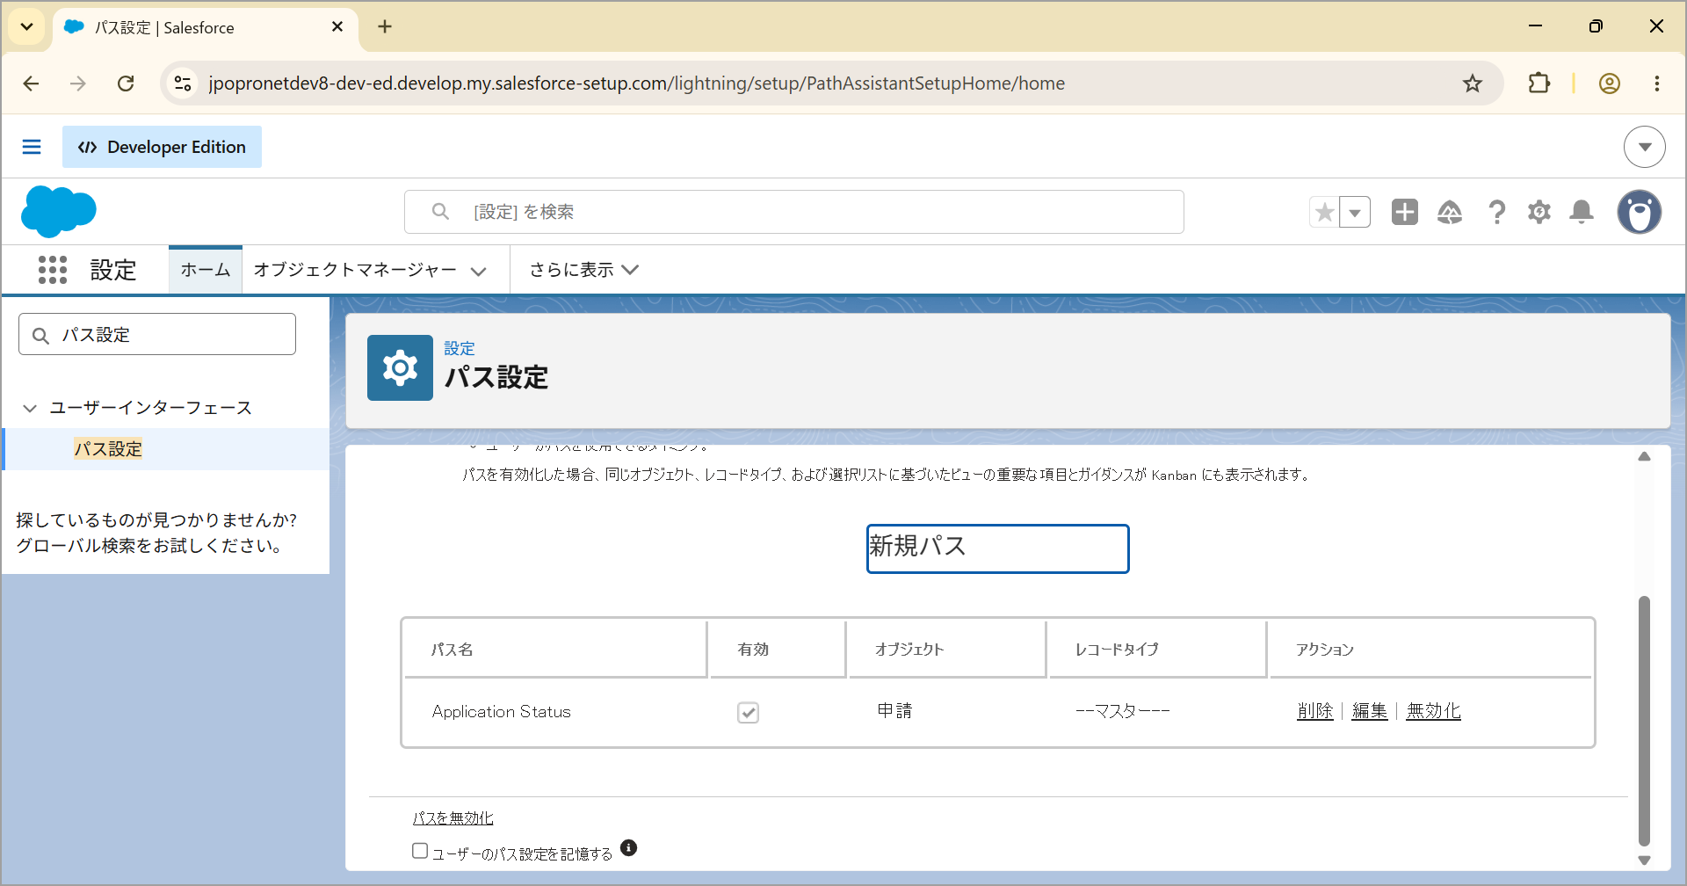Click the Application Status path name cell

502,712
